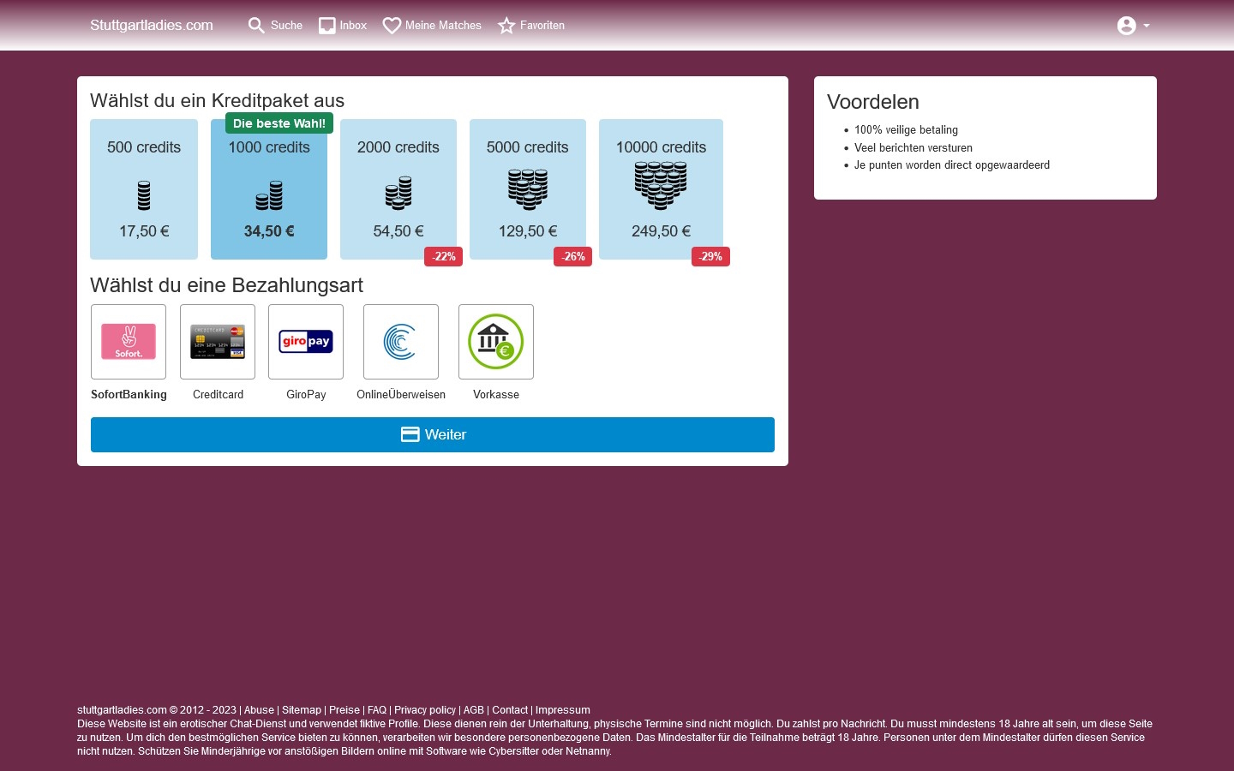The width and height of the screenshot is (1234, 771).
Task: Click the Favoriten star icon
Action: tap(506, 26)
